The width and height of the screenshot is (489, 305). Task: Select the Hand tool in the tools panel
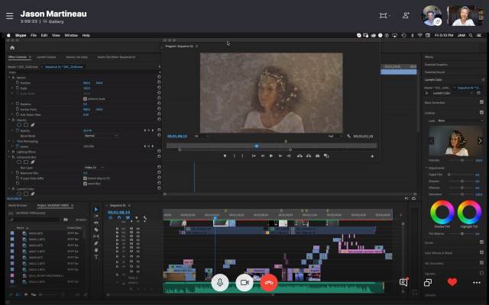pyautogui.click(x=96, y=249)
